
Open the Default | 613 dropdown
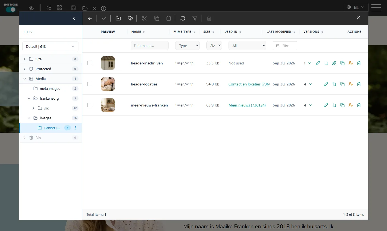click(50, 46)
